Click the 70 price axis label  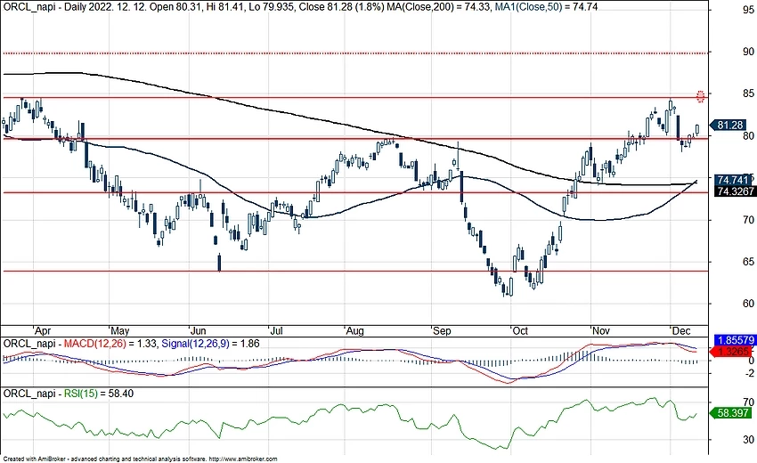[x=748, y=220]
